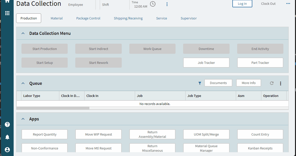The height and width of the screenshot is (156, 296).
Task: Click the End Activity button
Action: 260,49
